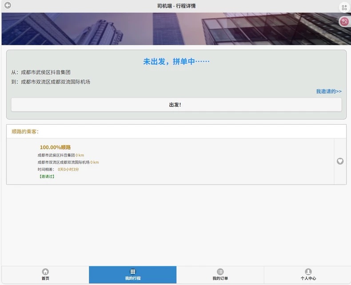Tap the 个人中心 profile icon
This screenshot has height=285, width=351.
point(308,272)
